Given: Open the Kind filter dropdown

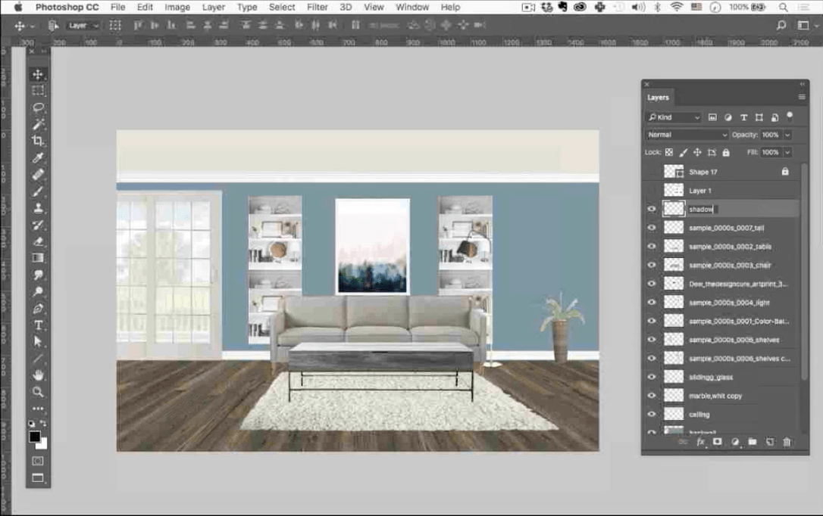Looking at the screenshot, I should point(674,117).
